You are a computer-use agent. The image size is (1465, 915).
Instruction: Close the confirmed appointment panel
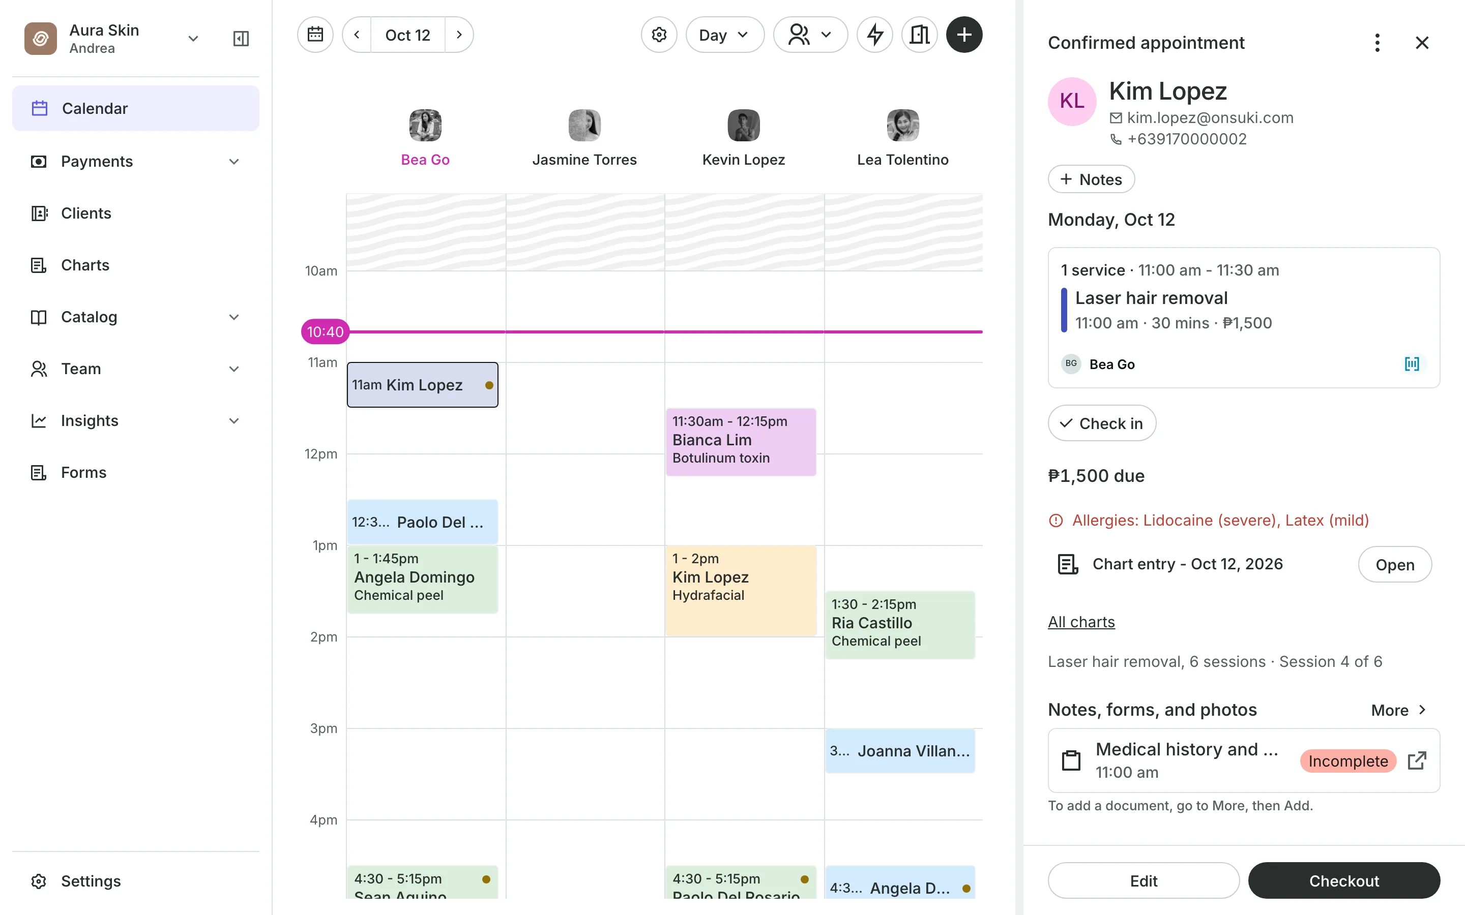[x=1422, y=42]
